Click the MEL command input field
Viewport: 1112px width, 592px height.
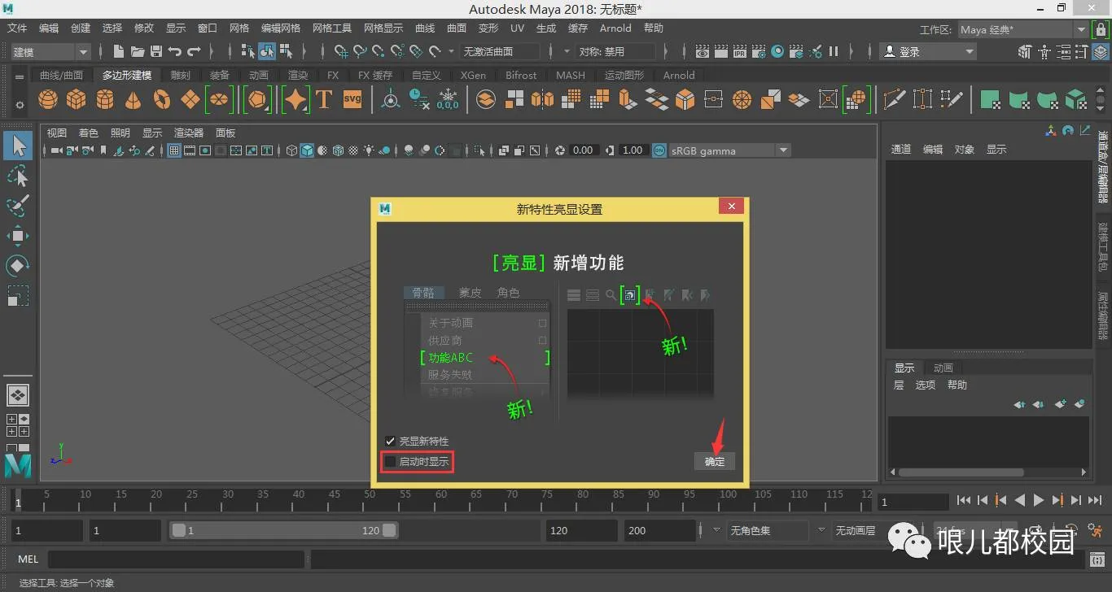click(176, 559)
